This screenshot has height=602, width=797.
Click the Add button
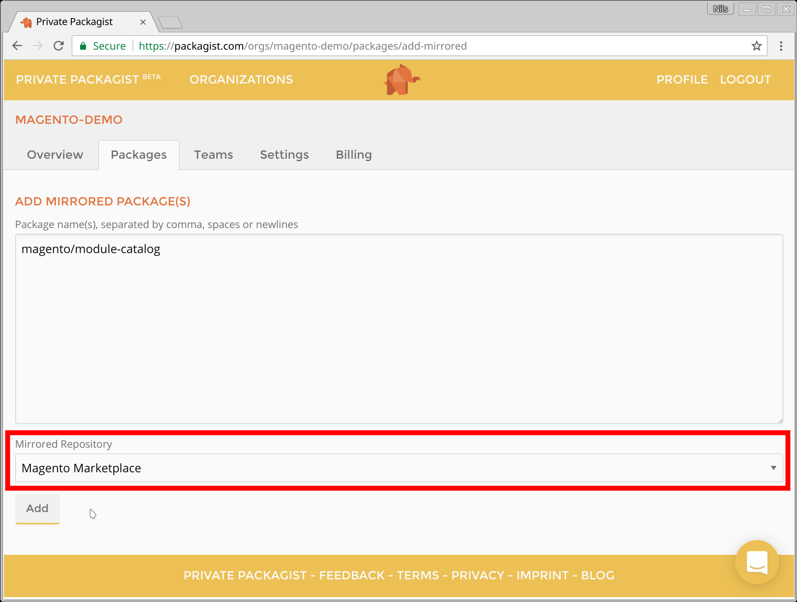click(x=37, y=509)
